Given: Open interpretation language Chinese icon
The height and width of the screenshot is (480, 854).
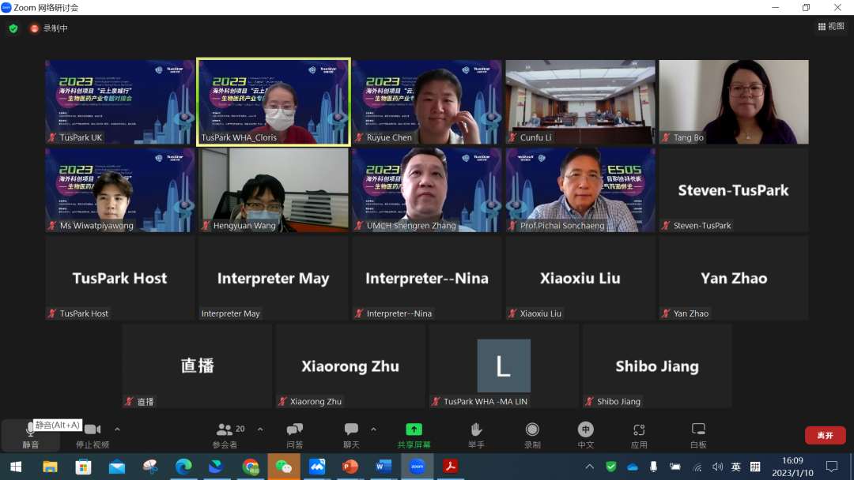Looking at the screenshot, I should (x=585, y=436).
